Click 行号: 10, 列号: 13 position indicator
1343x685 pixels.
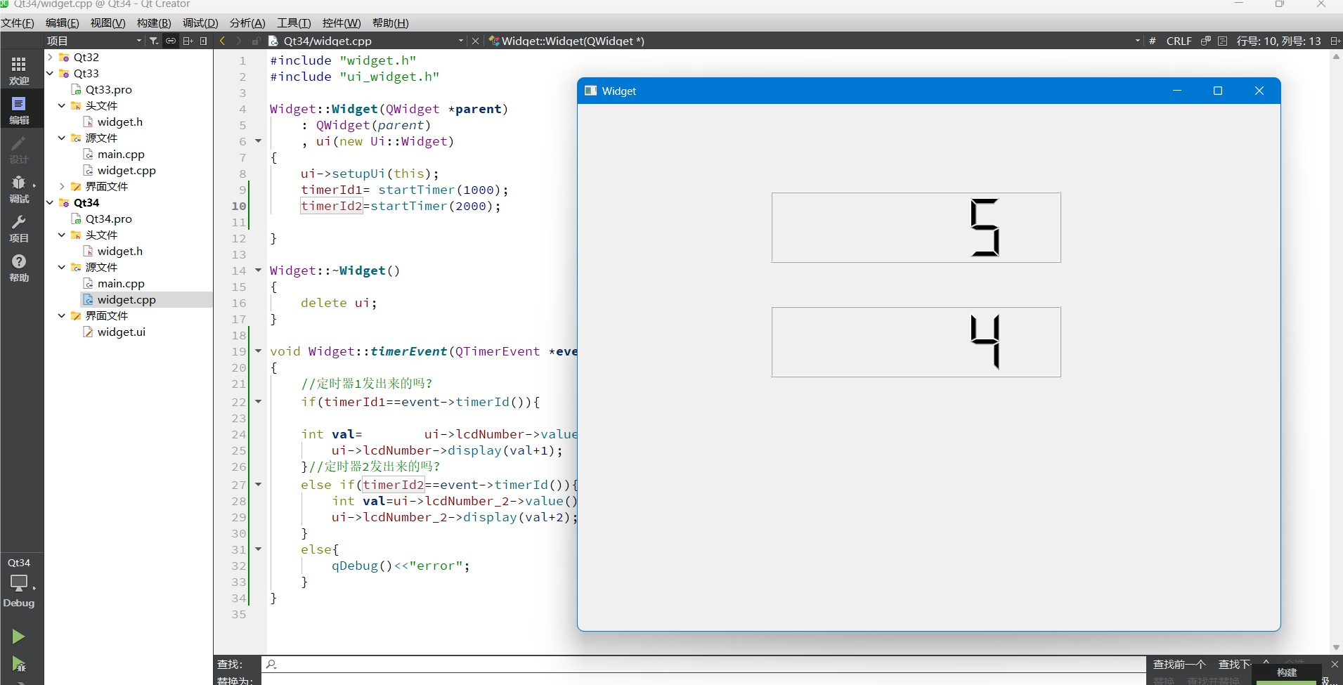click(1278, 41)
